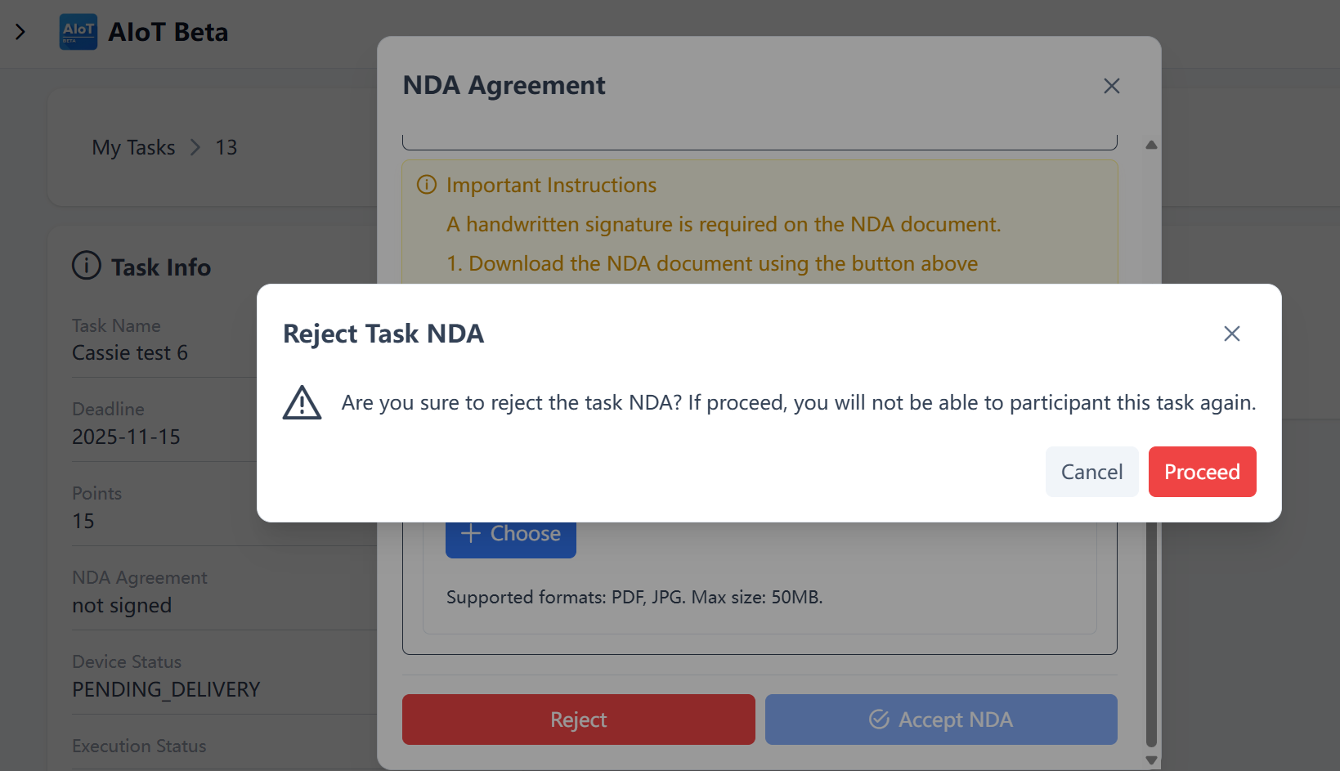The image size is (1340, 771).
Task: Click the Important Instructions info icon
Action: (427, 185)
